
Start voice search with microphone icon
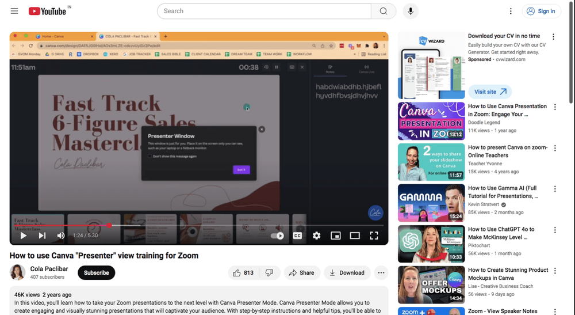[x=411, y=11]
